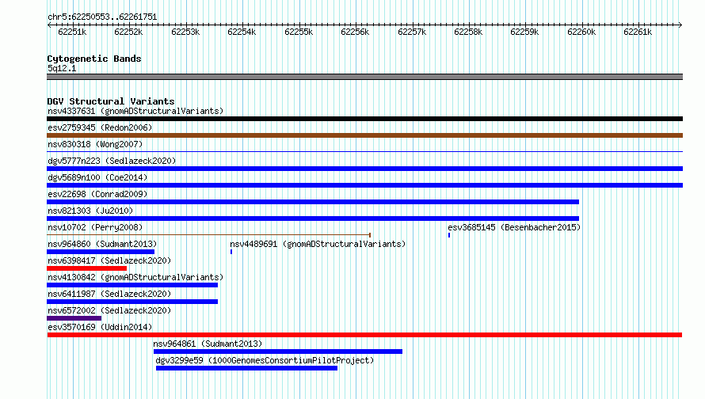Open the nsv6572002 (Sedlazeck2020) label
The image size is (705, 399).
[109, 310]
